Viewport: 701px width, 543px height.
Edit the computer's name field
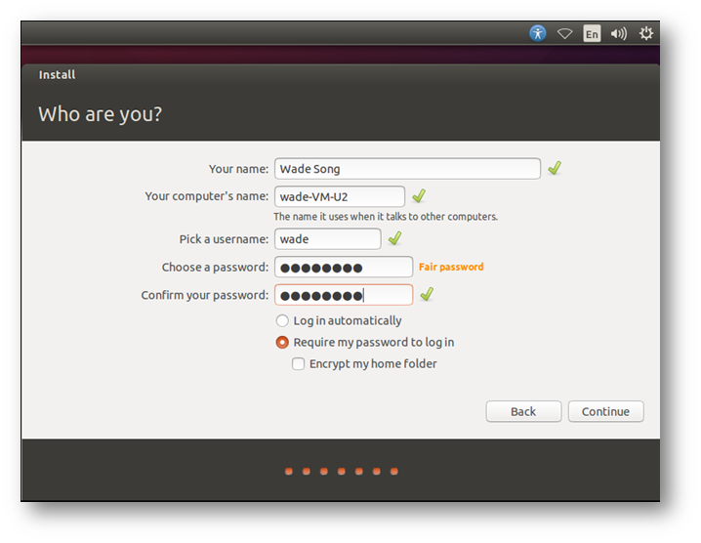click(340, 196)
